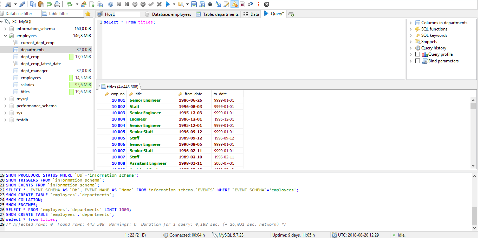Click the binoculars Find text icon
The width and height of the screenshot is (480, 239).
[210, 4]
